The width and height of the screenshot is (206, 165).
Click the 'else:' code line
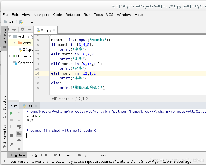56,83
